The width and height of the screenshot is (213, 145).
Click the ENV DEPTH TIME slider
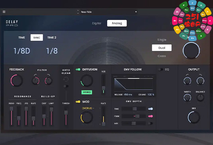133,109
